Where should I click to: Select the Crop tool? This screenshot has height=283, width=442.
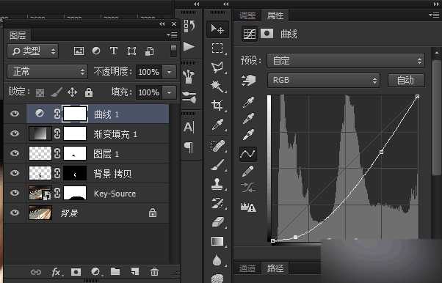(x=217, y=106)
